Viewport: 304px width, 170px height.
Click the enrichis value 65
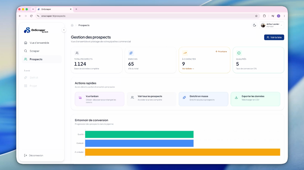point(131,64)
